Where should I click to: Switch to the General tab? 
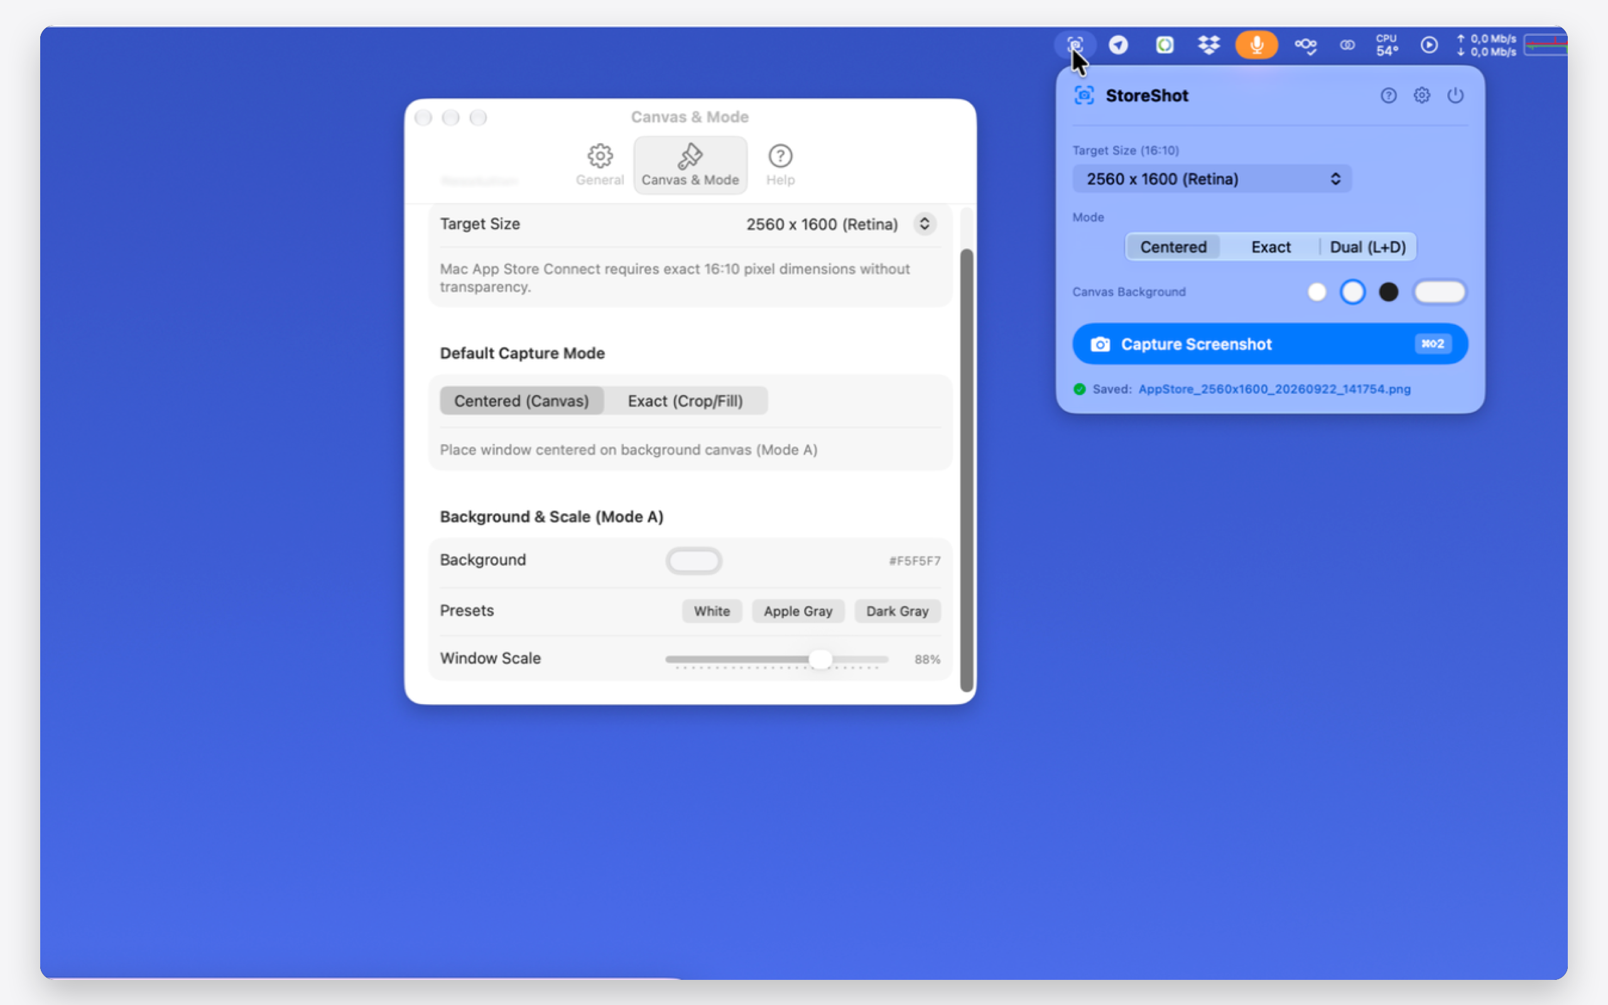(599, 165)
